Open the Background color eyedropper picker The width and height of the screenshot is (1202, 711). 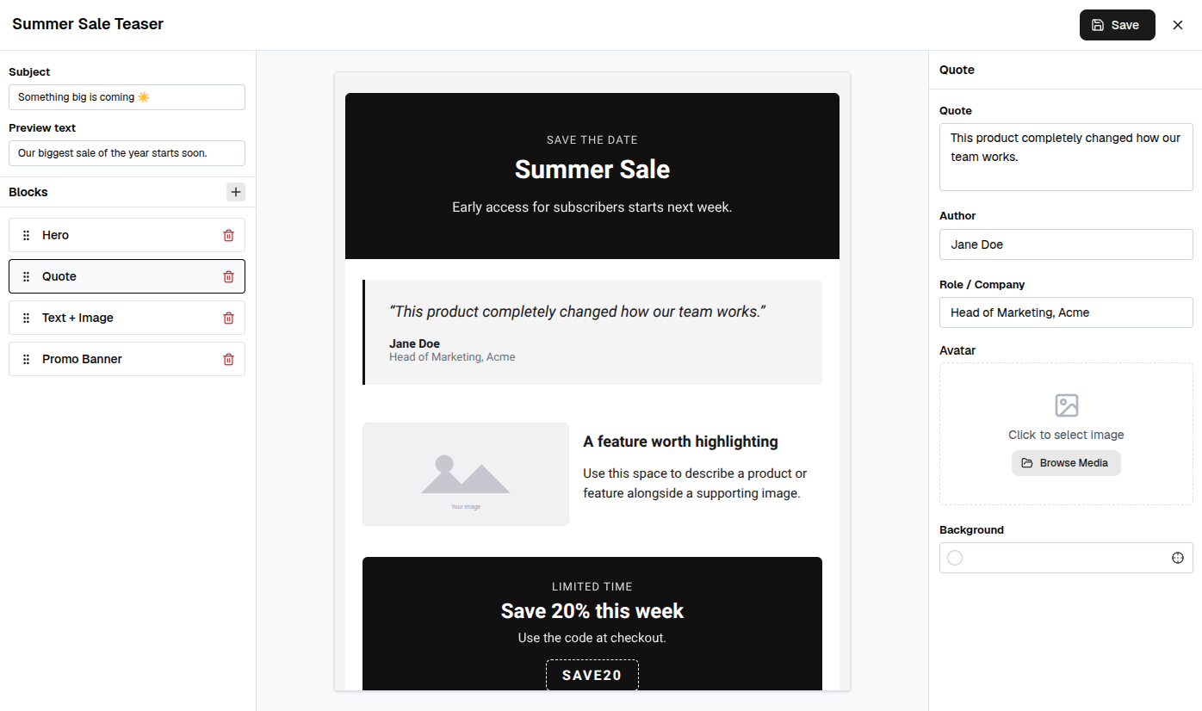pyautogui.click(x=1178, y=558)
